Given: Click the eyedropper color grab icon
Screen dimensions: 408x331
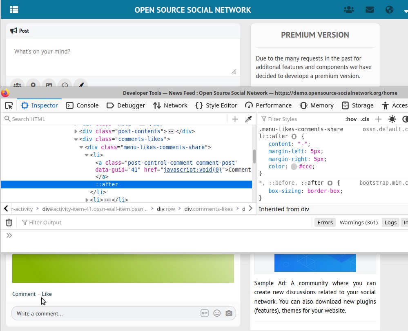Looking at the screenshot, I should point(248,119).
